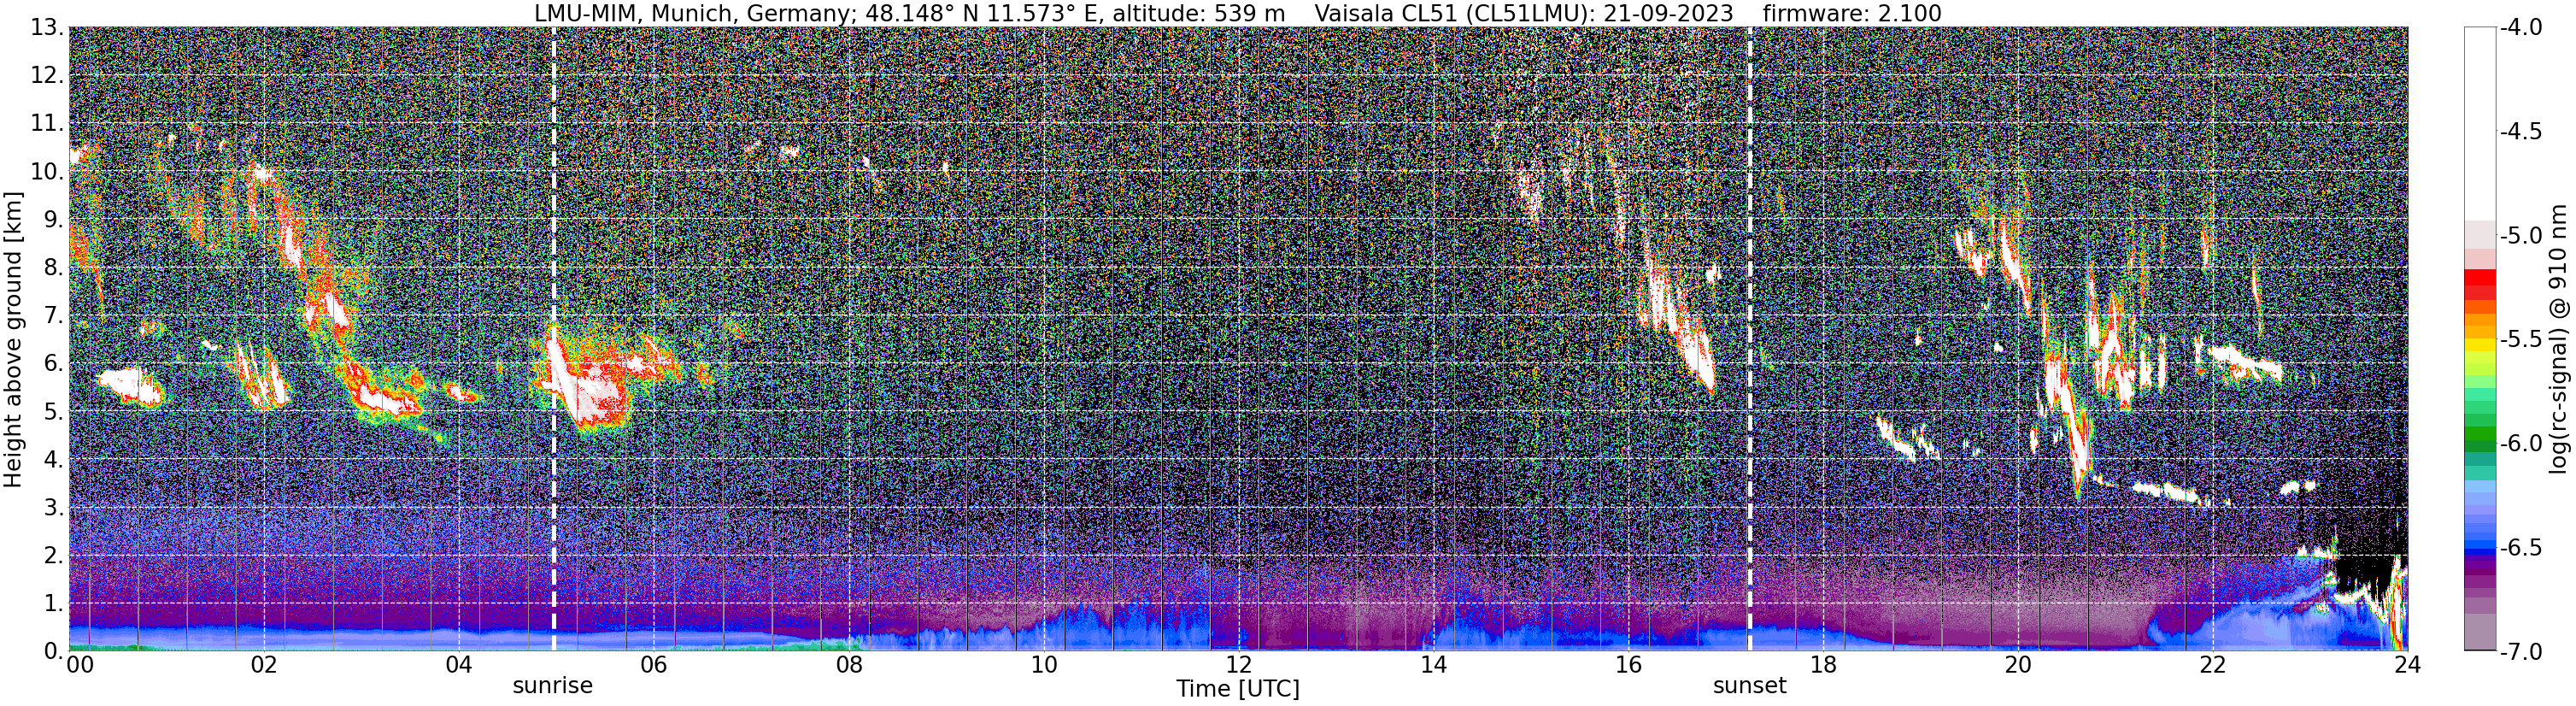Click the '10' time tick label
Viewport: 2576px width, 706px height.
click(1044, 665)
